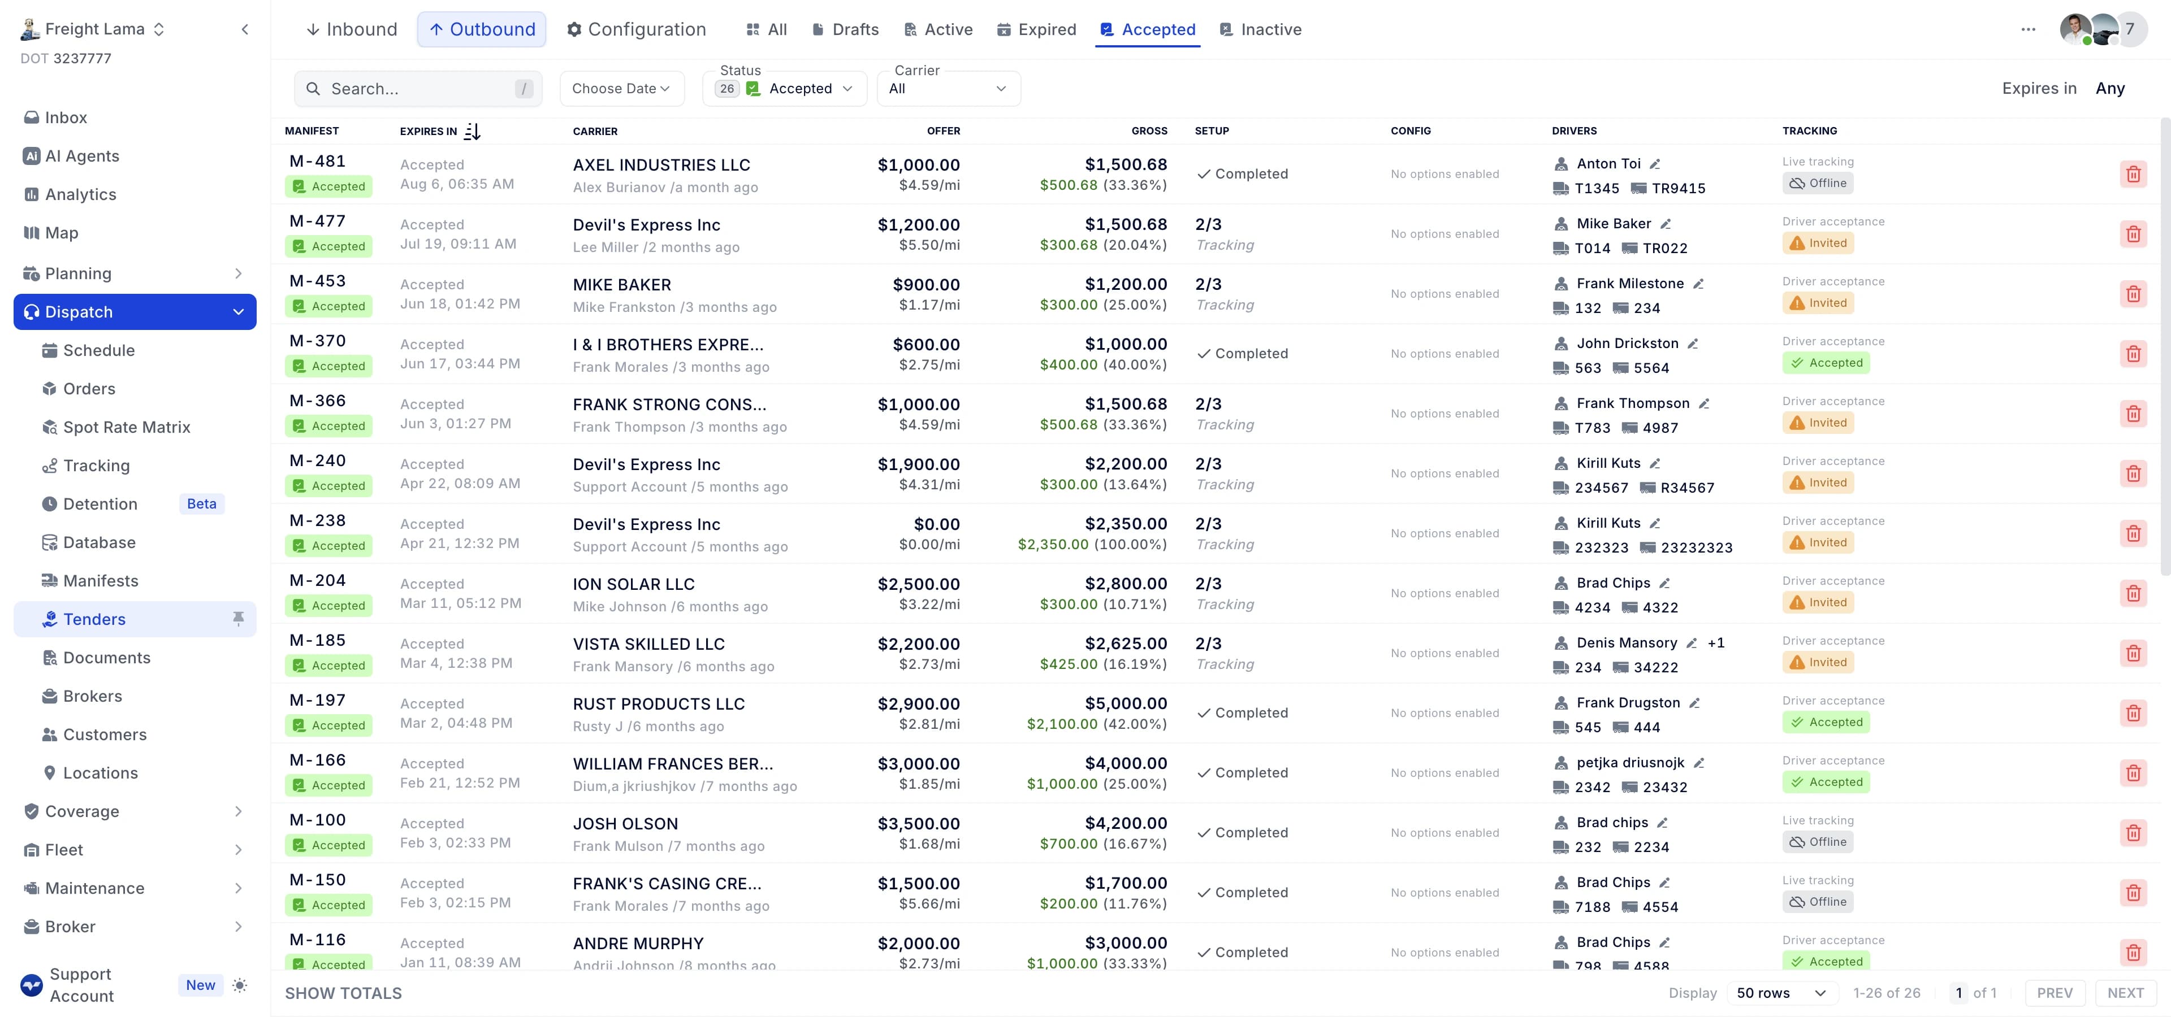Image resolution: width=2171 pixels, height=1017 pixels.
Task: Open Manifests under Dispatch
Action: pos(135,581)
